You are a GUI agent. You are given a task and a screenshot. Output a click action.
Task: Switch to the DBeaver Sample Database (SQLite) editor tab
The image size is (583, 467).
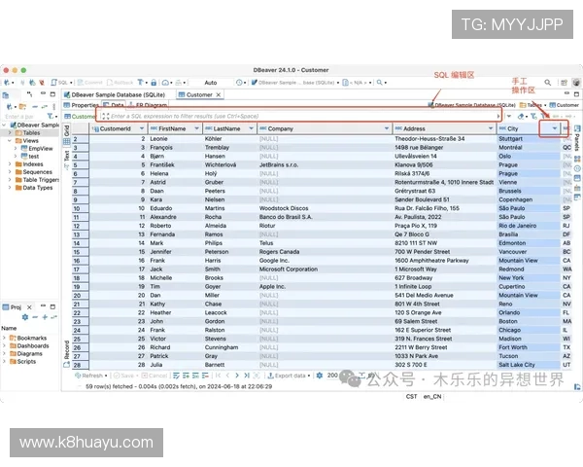(115, 94)
